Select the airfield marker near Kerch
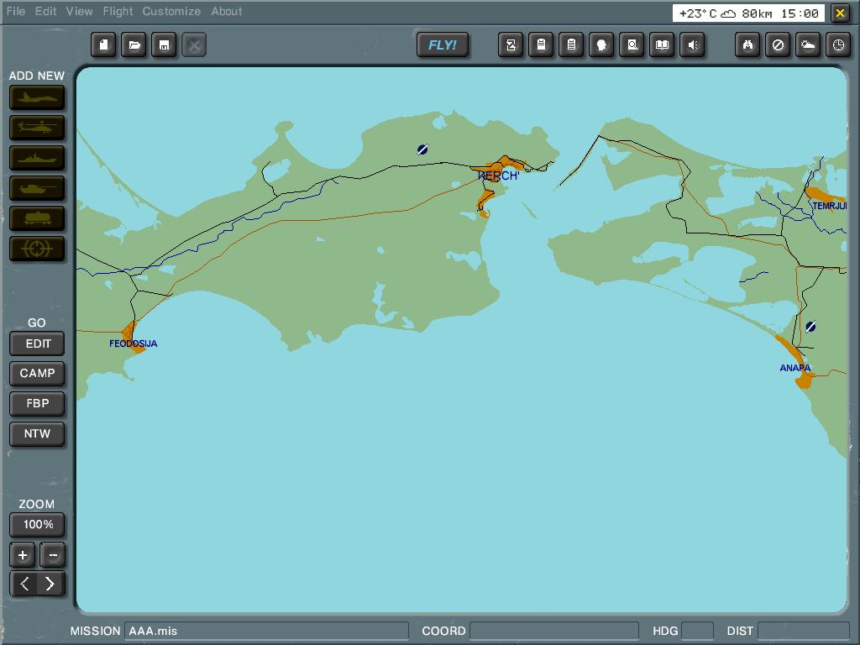Viewport: 860px width, 645px height. (x=422, y=149)
